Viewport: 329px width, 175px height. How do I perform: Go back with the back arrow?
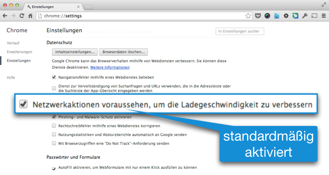[5, 16]
